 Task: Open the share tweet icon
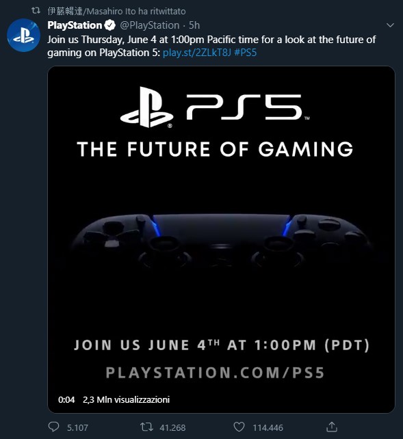pyautogui.click(x=332, y=427)
